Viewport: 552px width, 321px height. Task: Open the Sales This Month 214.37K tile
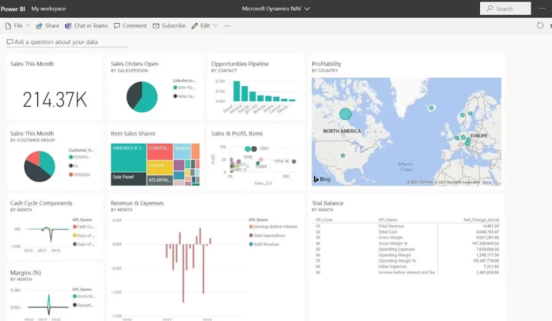click(x=54, y=99)
